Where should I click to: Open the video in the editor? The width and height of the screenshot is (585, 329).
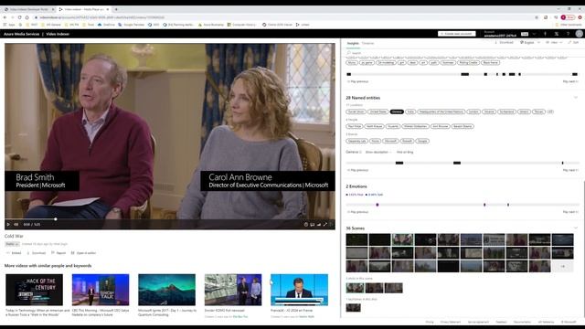pos(83,253)
